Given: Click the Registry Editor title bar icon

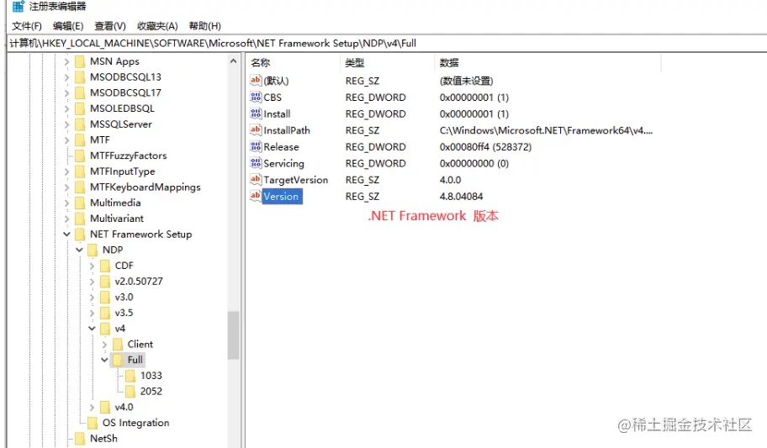Looking at the screenshot, I should click(x=19, y=7).
